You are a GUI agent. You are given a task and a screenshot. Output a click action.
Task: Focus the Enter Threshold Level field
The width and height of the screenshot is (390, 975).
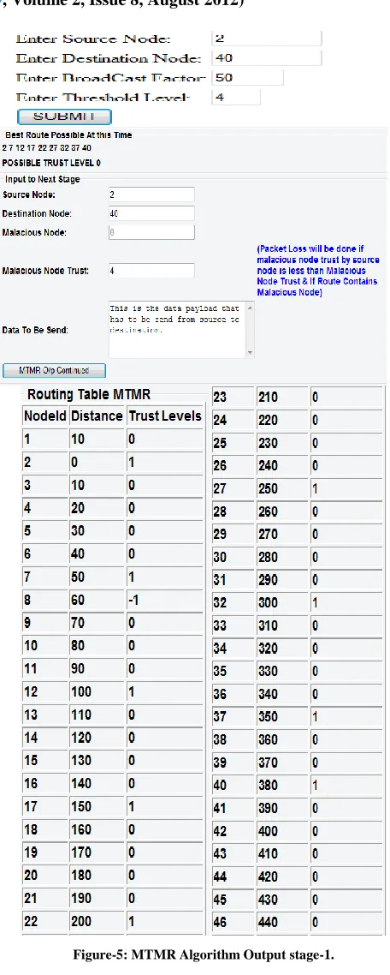[236, 98]
